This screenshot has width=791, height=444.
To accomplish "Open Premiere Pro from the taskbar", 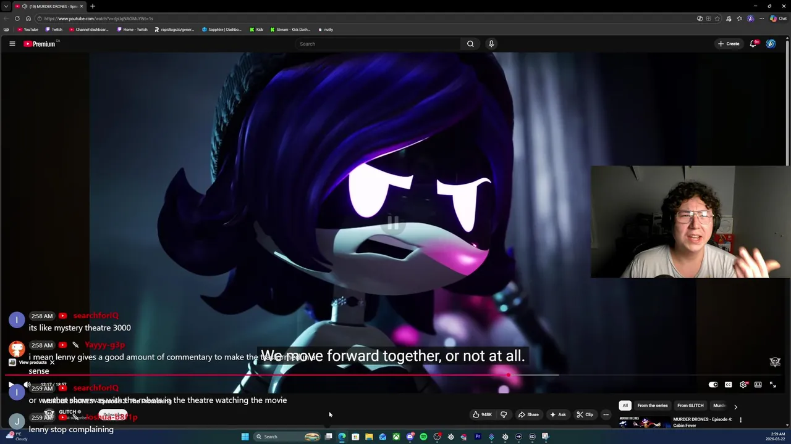I will 478,437.
